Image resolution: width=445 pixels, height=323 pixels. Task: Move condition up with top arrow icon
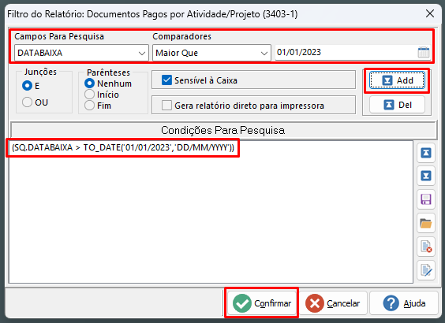(x=426, y=153)
